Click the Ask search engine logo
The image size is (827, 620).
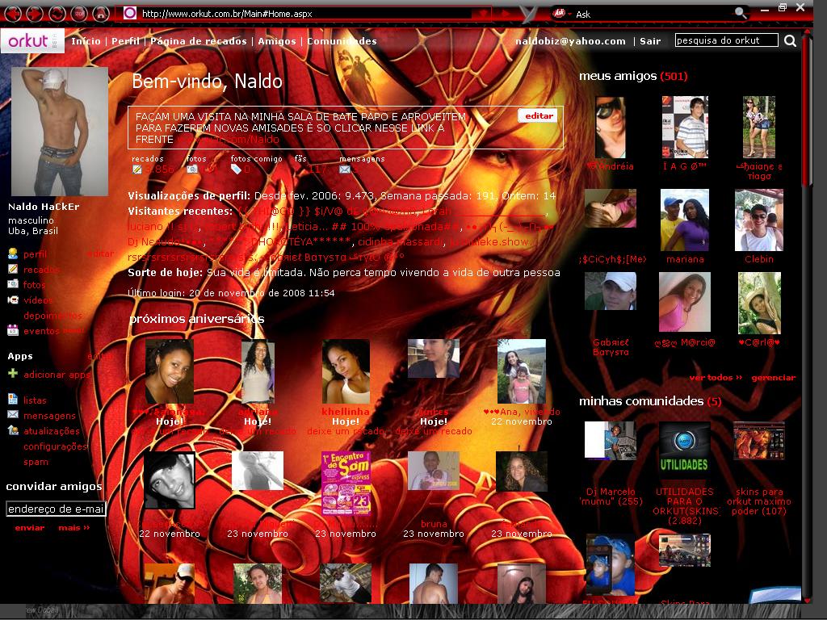(559, 13)
